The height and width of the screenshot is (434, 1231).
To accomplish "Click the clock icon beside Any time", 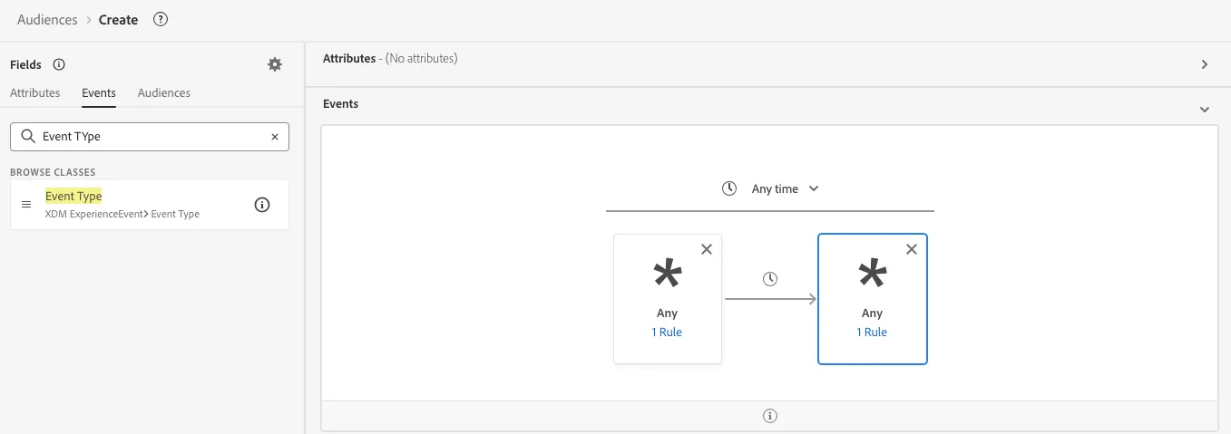I will click(x=729, y=188).
